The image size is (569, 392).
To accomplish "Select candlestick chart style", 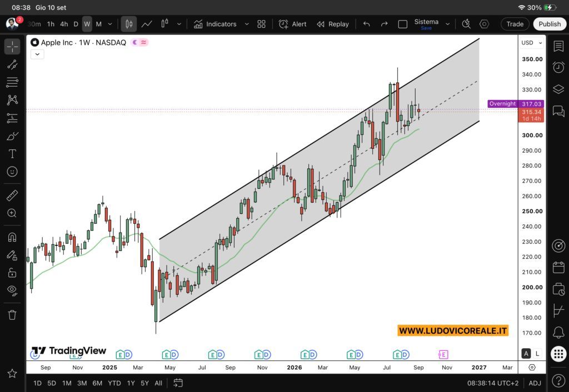I will point(129,24).
